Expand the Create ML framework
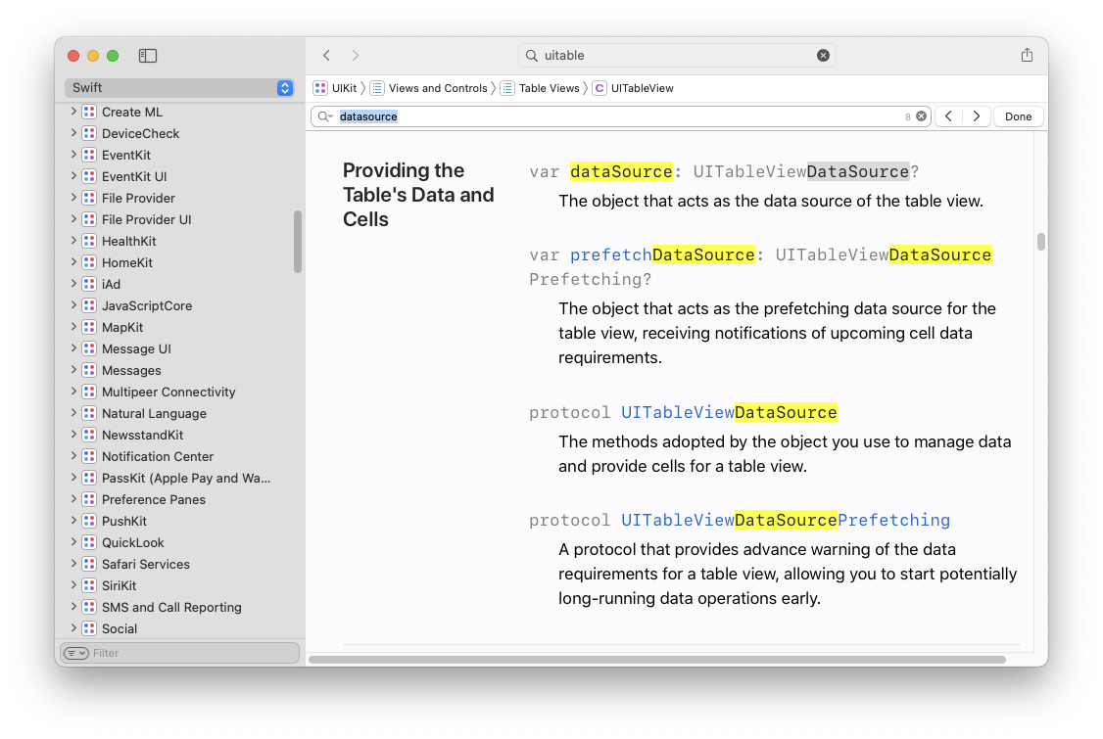 pos(73,112)
